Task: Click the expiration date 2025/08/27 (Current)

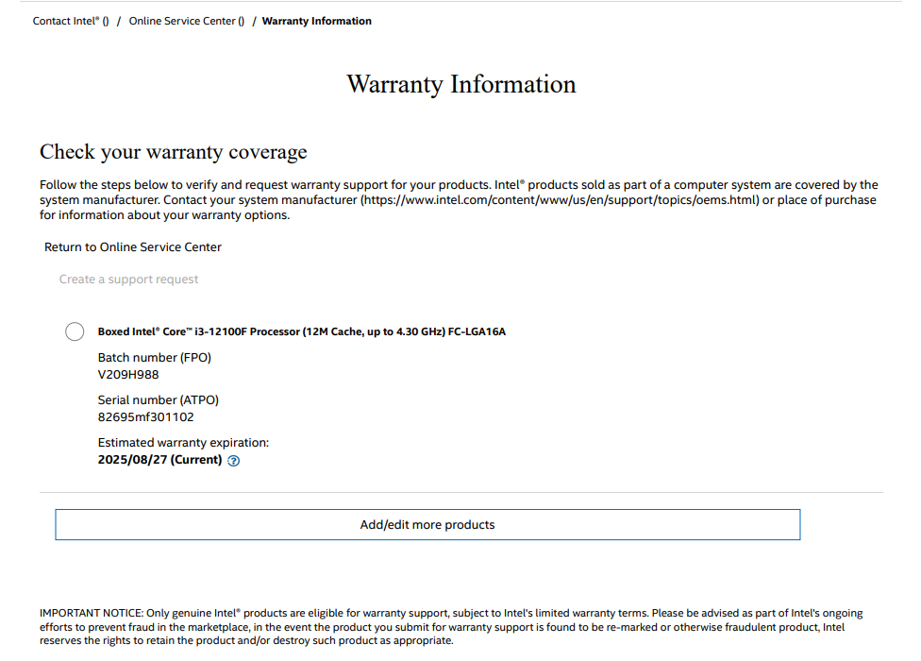Action: 159,460
